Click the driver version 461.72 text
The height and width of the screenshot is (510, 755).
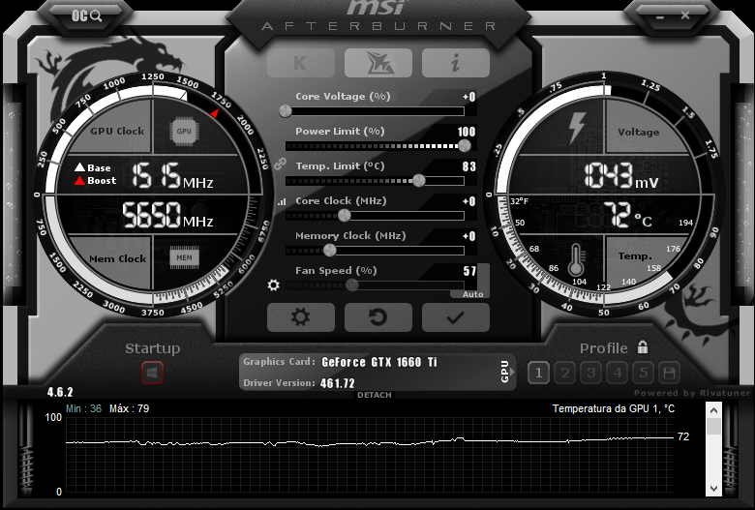coord(337,383)
